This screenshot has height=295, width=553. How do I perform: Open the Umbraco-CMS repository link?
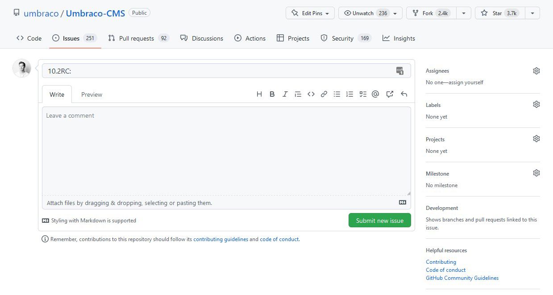coord(96,13)
